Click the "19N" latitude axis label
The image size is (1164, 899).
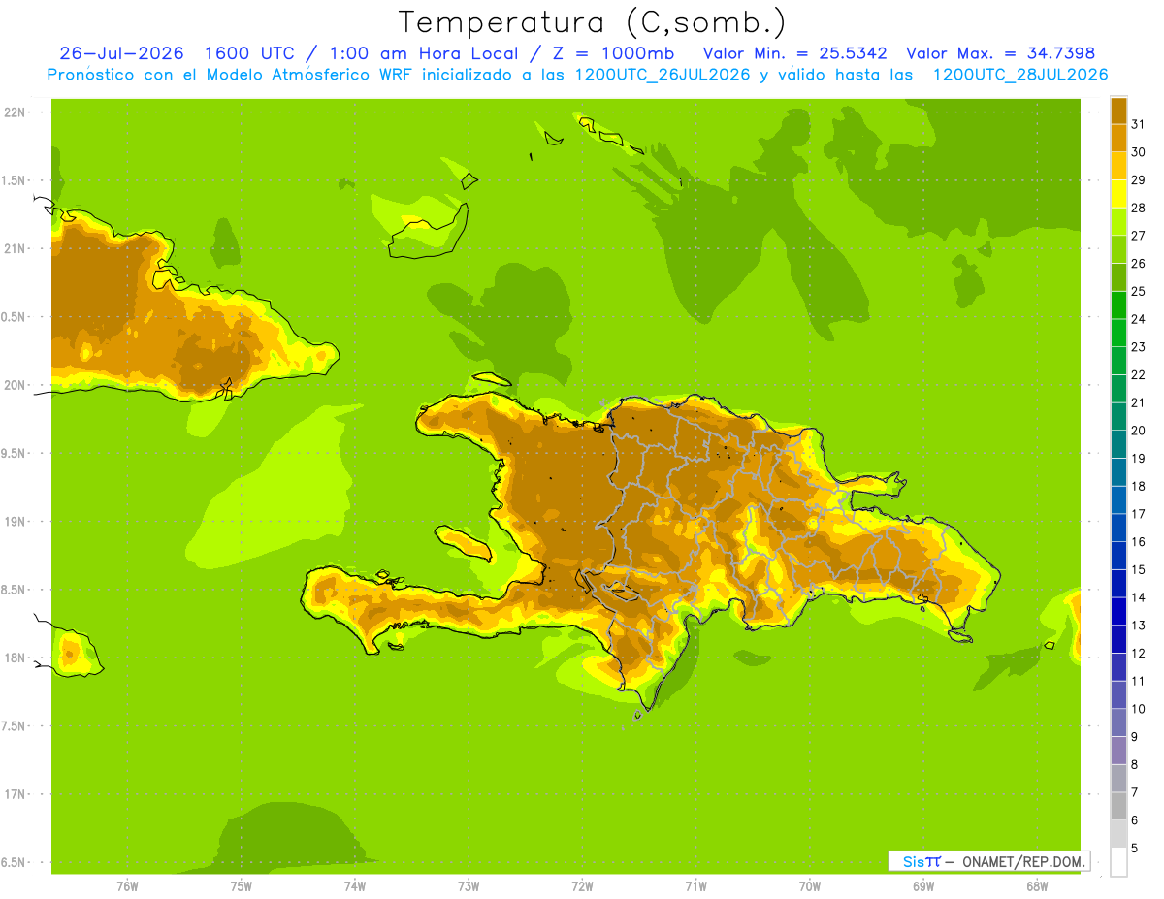pos(15,522)
